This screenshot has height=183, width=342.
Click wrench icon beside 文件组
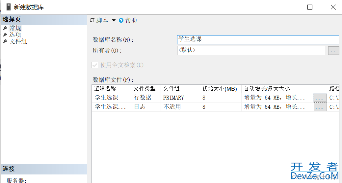click(5, 41)
